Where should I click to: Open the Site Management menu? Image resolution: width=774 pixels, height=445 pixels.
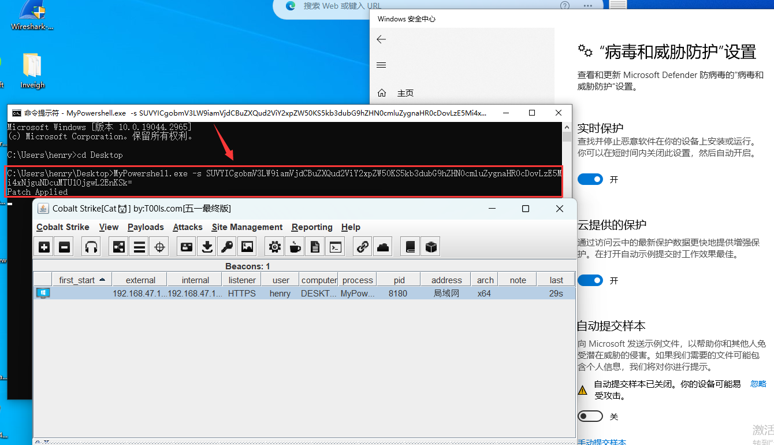[x=247, y=227]
